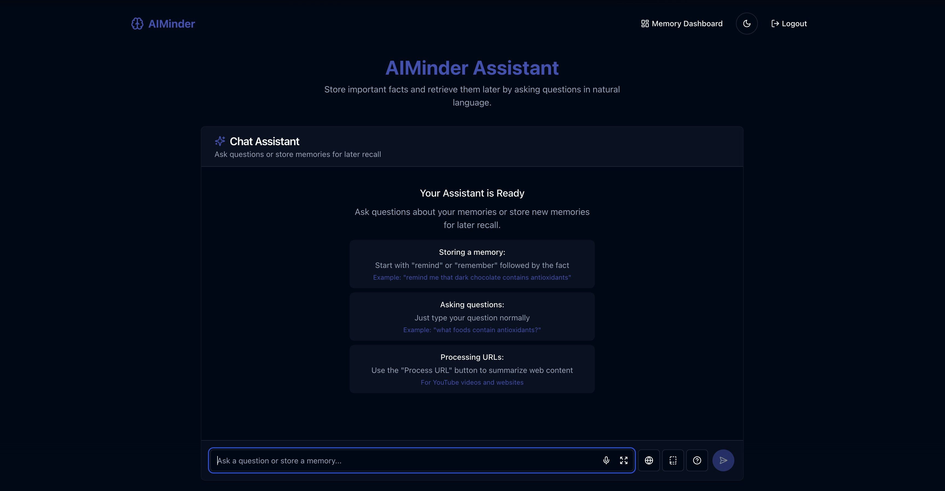Image resolution: width=945 pixels, height=491 pixels.
Task: Click the AIMinder brain logo icon
Action: point(137,24)
